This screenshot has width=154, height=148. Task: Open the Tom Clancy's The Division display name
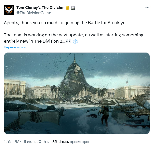[x=40, y=8]
